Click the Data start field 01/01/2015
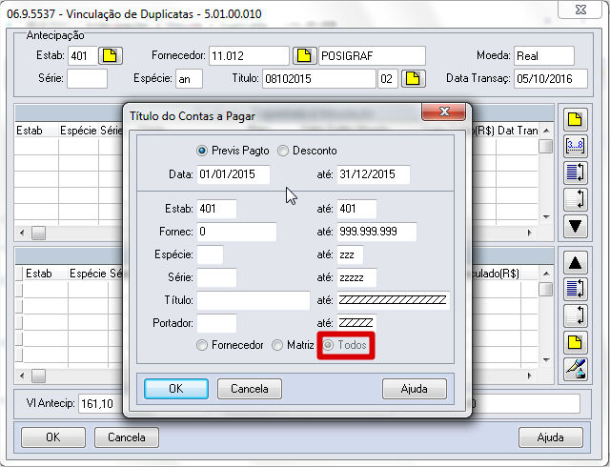 coord(234,174)
